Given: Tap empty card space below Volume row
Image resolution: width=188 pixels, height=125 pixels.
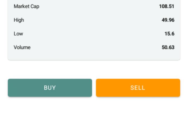Looking at the screenshot, I should click(x=94, y=55).
